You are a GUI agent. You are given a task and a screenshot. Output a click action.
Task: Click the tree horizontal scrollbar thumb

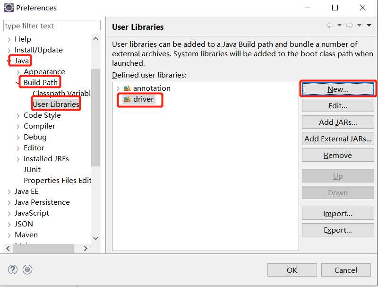click(43, 248)
